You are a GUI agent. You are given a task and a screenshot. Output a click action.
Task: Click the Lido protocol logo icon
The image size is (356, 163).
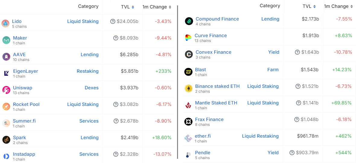5,24
